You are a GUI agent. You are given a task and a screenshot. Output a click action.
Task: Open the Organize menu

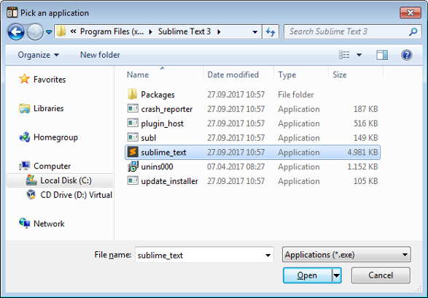[38, 55]
